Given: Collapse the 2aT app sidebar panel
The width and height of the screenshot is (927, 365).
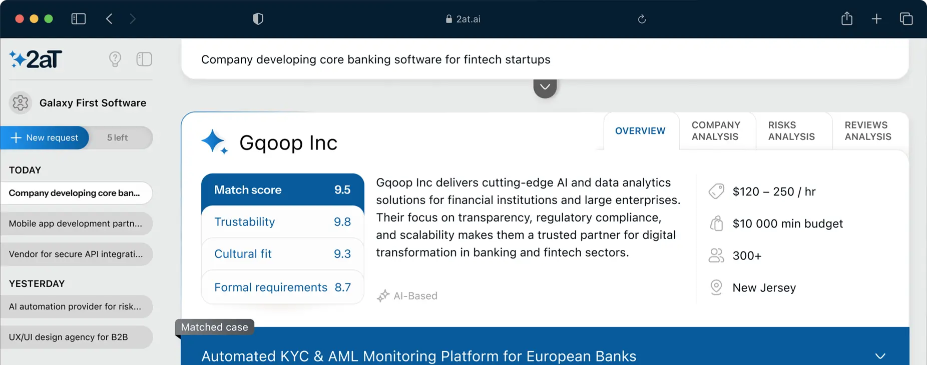Looking at the screenshot, I should [x=144, y=59].
